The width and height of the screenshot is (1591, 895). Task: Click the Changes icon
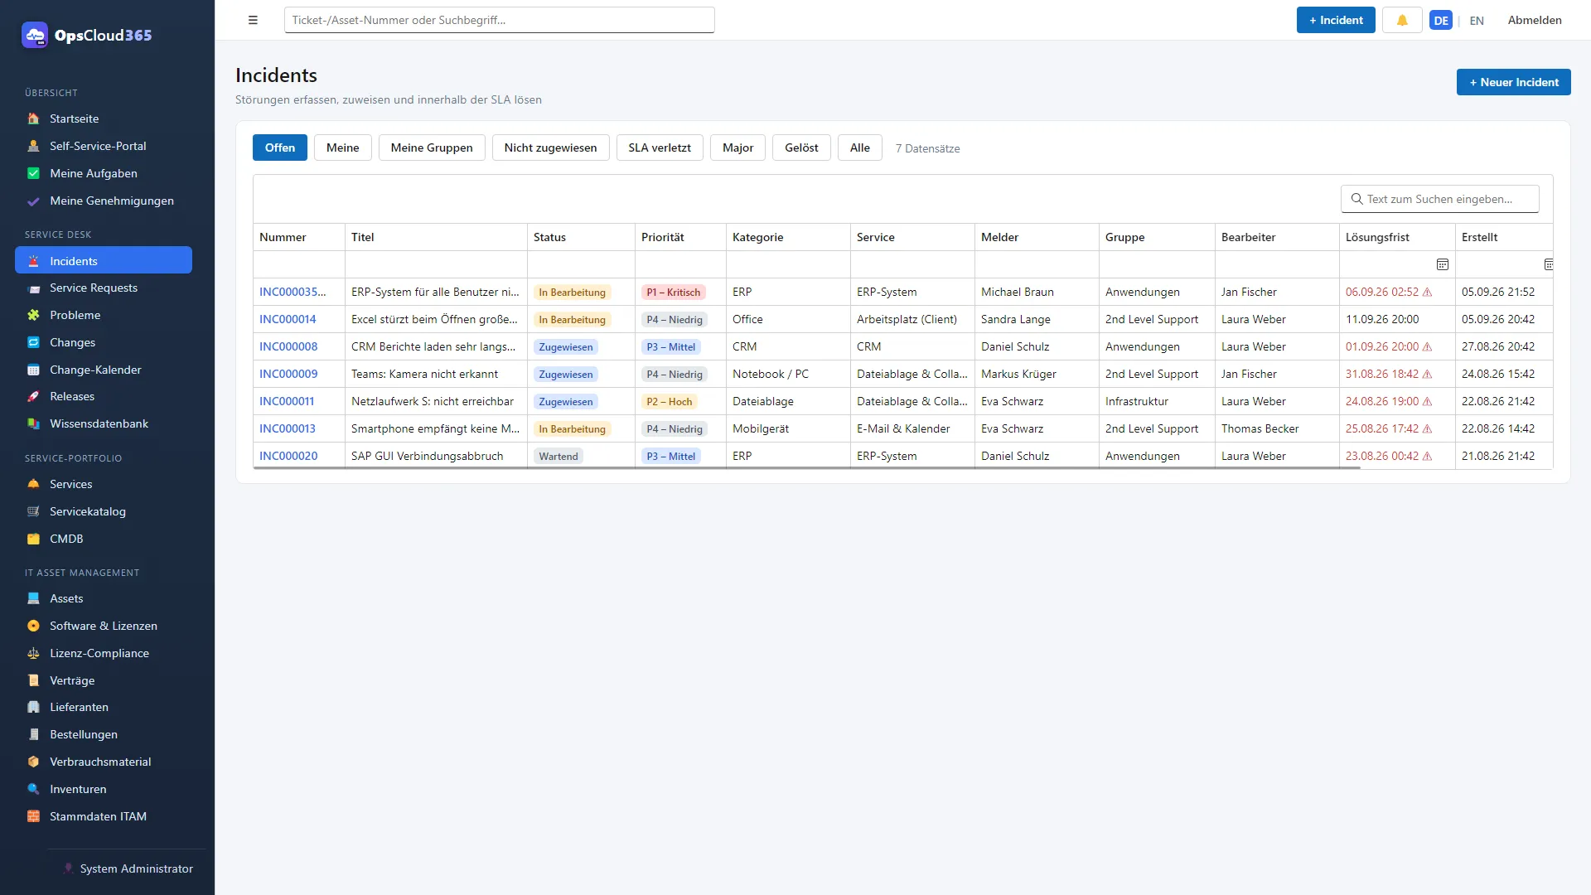click(33, 342)
